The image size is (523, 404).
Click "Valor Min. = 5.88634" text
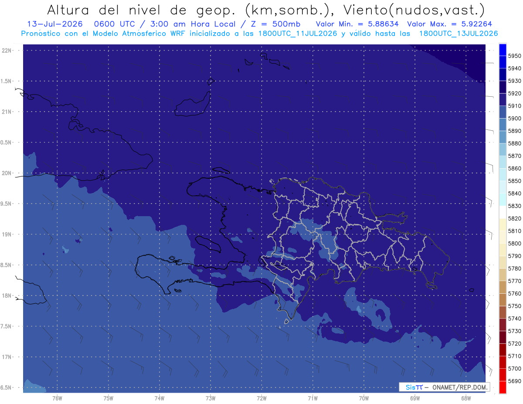pos(357,24)
